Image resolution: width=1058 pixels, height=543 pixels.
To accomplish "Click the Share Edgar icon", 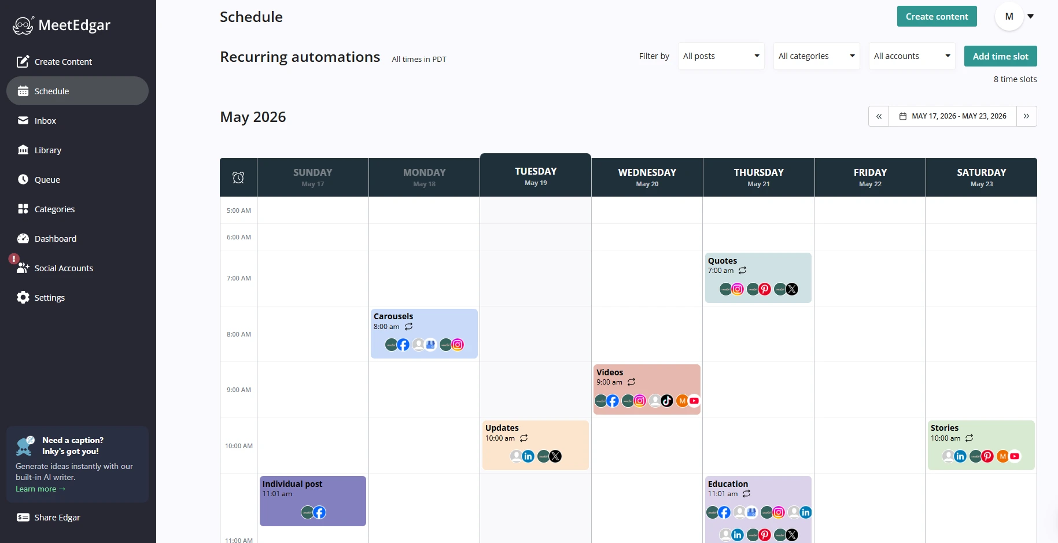I will pyautogui.click(x=23, y=517).
